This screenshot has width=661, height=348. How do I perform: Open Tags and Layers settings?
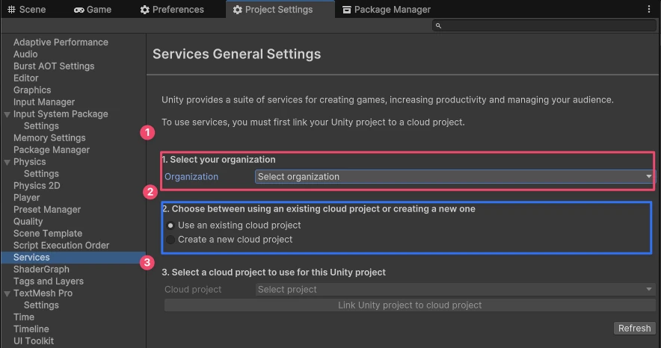[x=49, y=281]
